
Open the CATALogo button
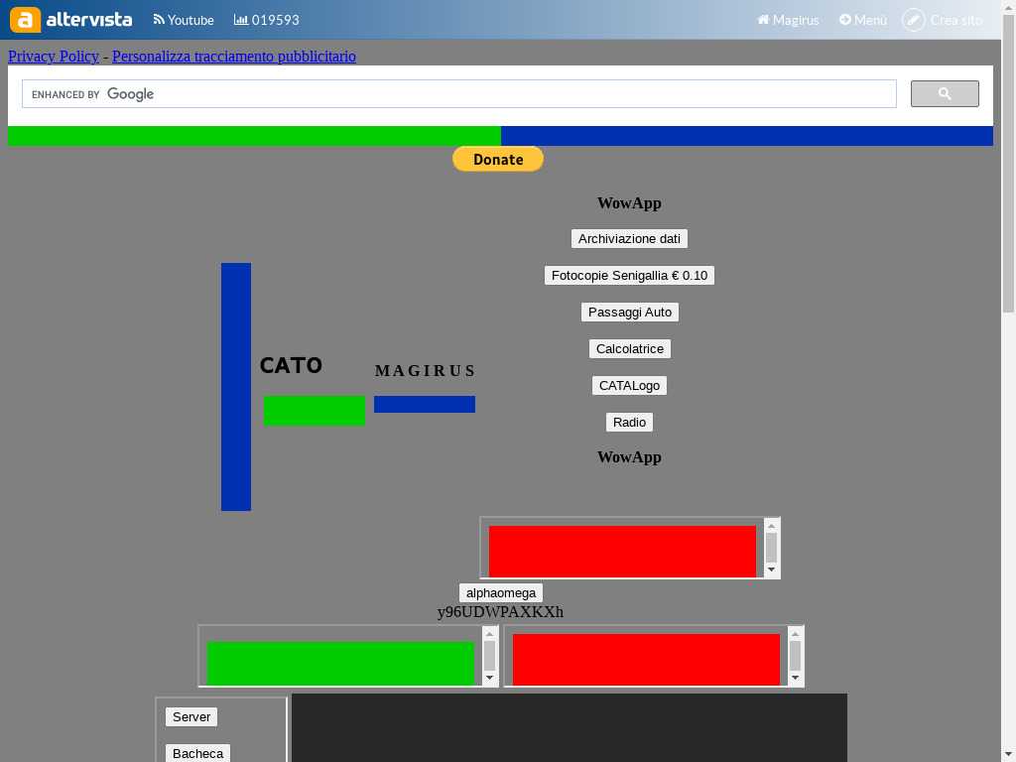629,386
